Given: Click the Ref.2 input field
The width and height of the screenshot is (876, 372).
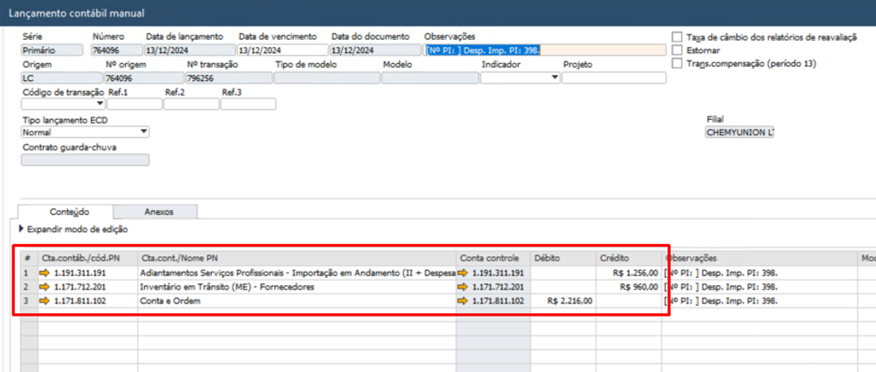Looking at the screenshot, I should coord(191,103).
